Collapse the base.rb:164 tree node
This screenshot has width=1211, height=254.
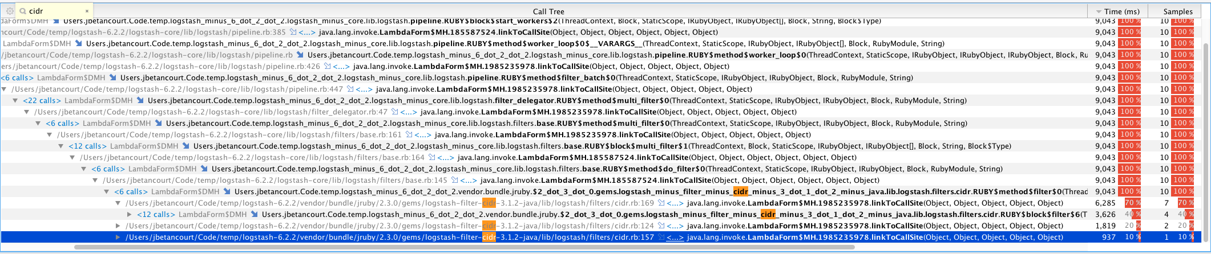(x=72, y=158)
